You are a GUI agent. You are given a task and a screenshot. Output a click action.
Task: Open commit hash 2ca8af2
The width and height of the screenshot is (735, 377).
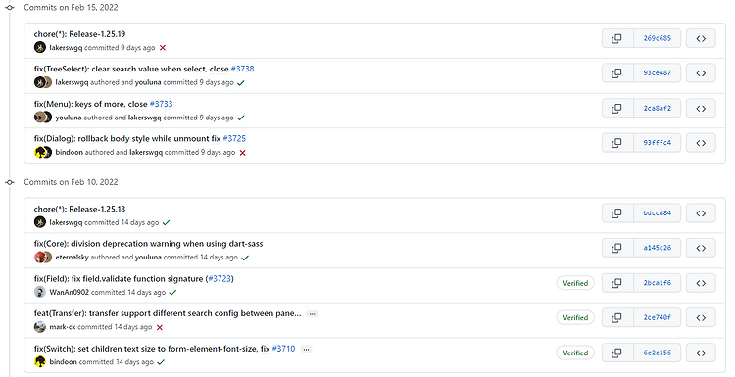point(657,108)
